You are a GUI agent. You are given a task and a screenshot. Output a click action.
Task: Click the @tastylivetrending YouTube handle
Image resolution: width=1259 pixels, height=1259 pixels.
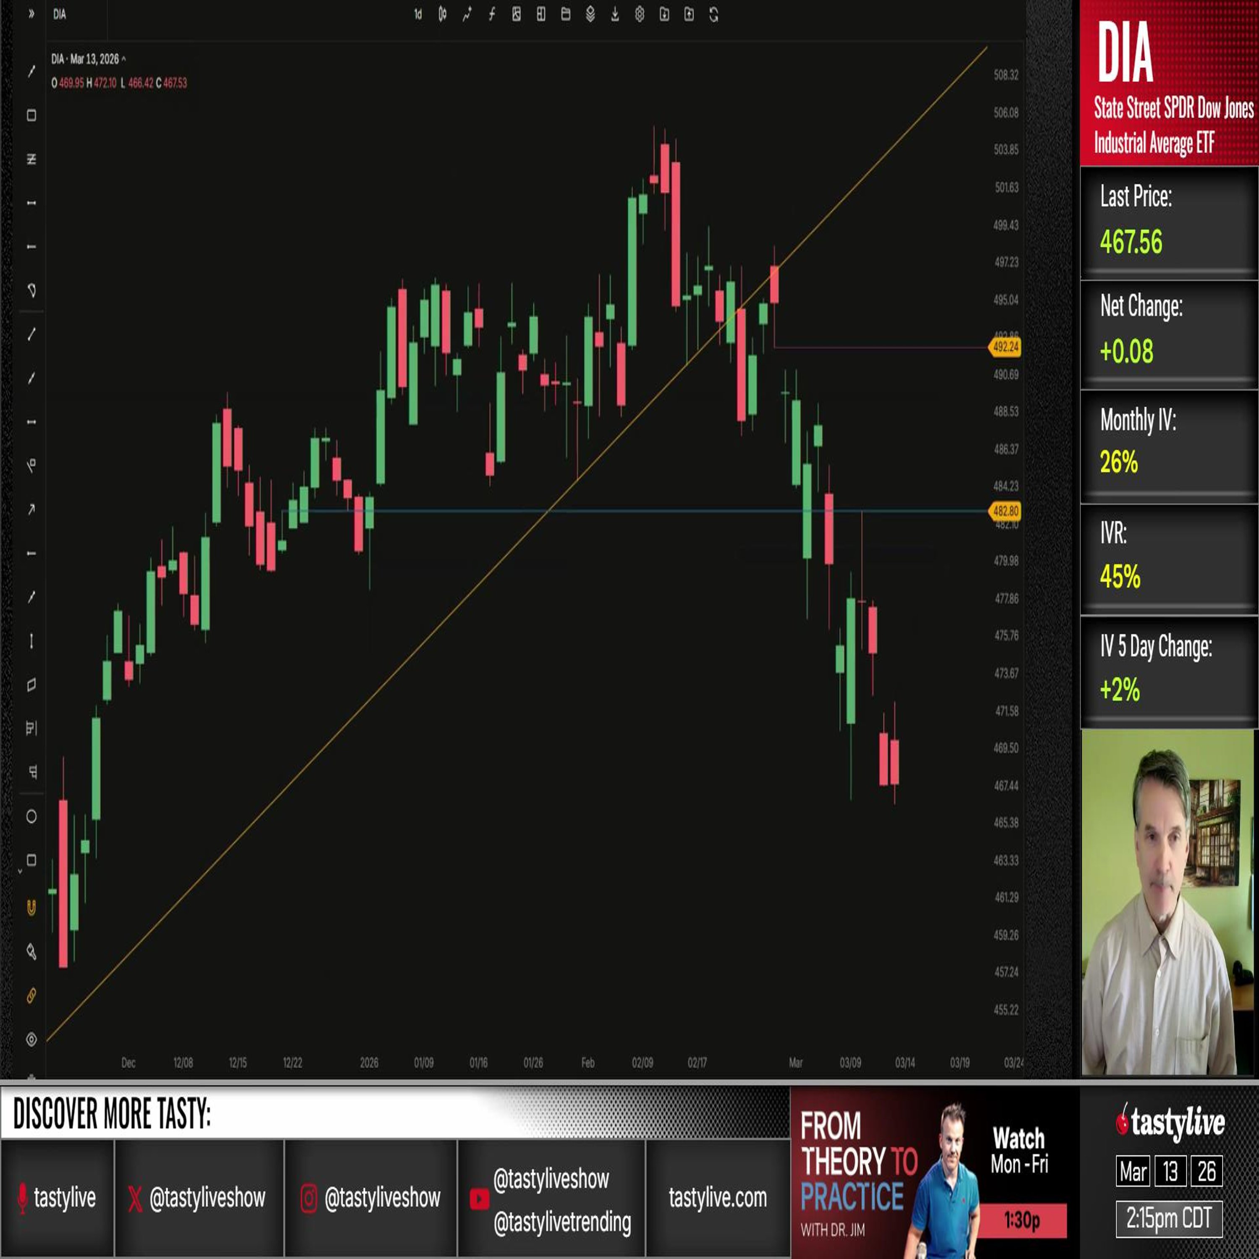[x=562, y=1222]
